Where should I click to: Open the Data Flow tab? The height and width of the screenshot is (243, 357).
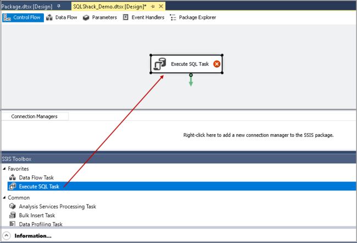[62, 18]
